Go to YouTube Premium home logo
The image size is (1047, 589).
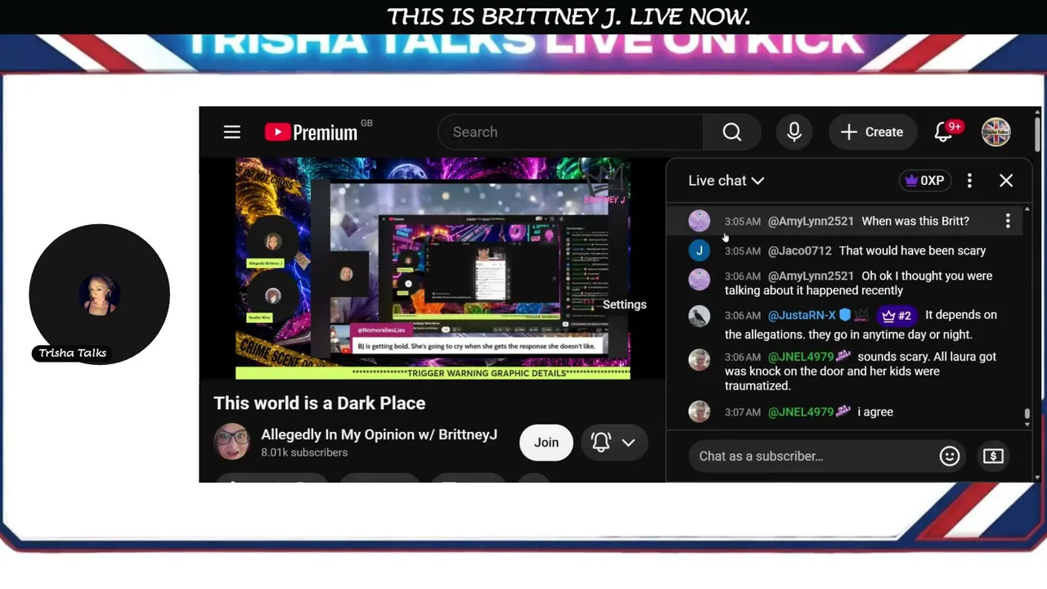(x=312, y=132)
